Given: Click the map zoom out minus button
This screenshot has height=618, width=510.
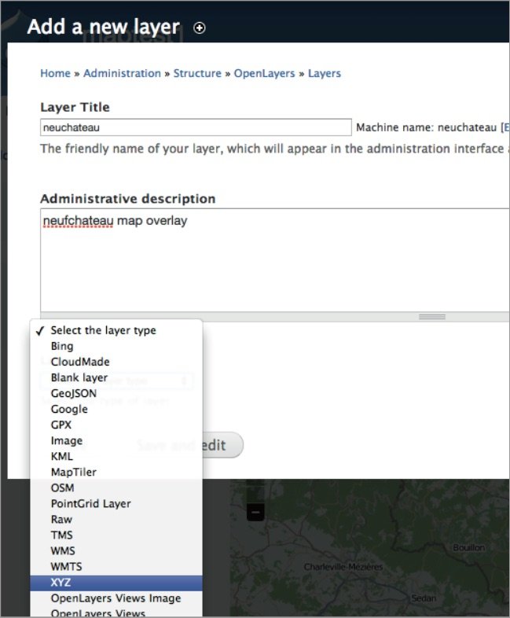Looking at the screenshot, I should pos(255,512).
